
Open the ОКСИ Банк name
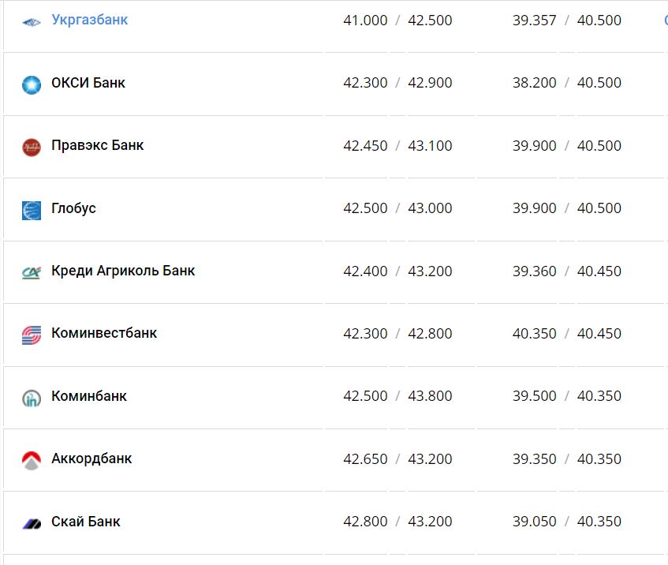tap(88, 83)
